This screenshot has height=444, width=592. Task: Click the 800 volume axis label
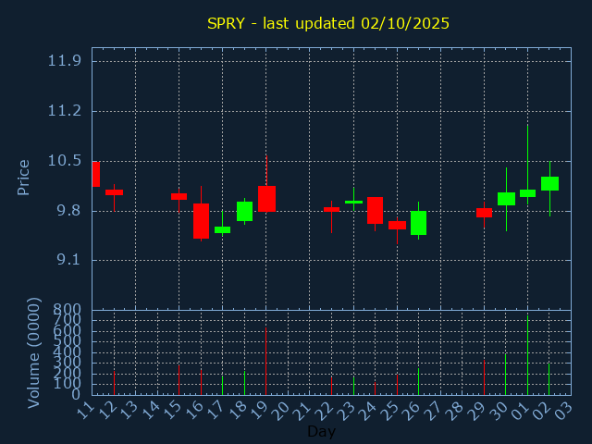(x=68, y=310)
